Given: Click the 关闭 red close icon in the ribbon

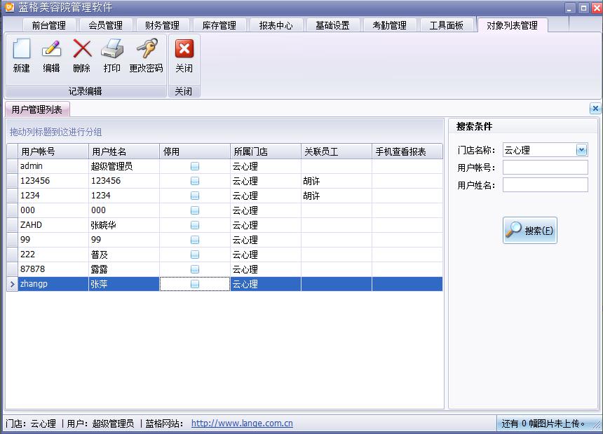Looking at the screenshot, I should tap(184, 49).
